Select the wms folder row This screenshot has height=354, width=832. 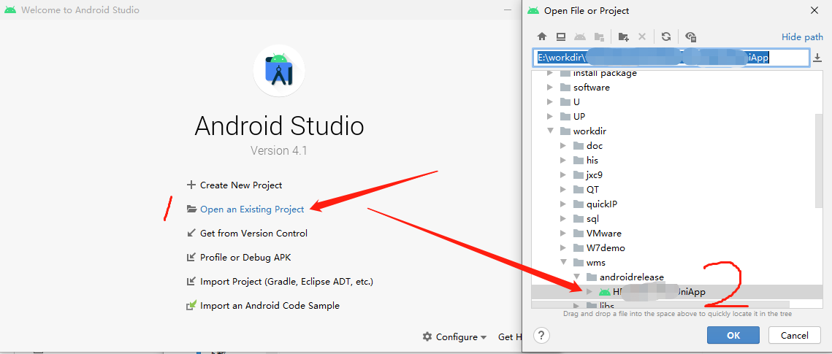(673, 262)
